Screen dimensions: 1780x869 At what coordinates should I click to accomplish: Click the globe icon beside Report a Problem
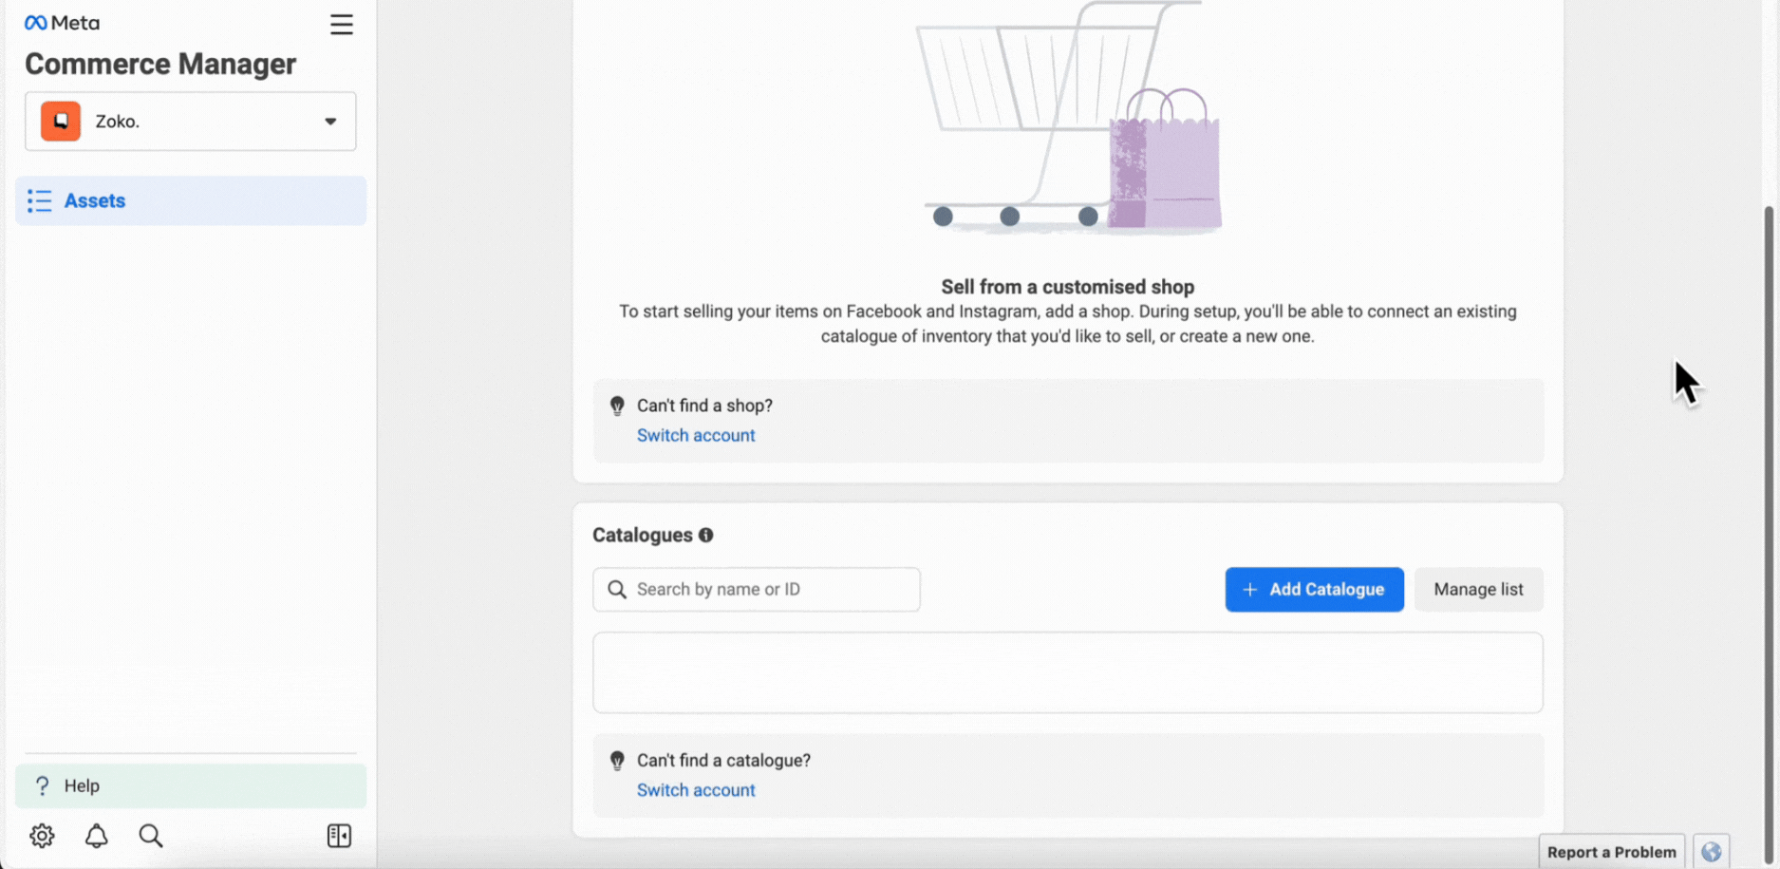point(1712,852)
